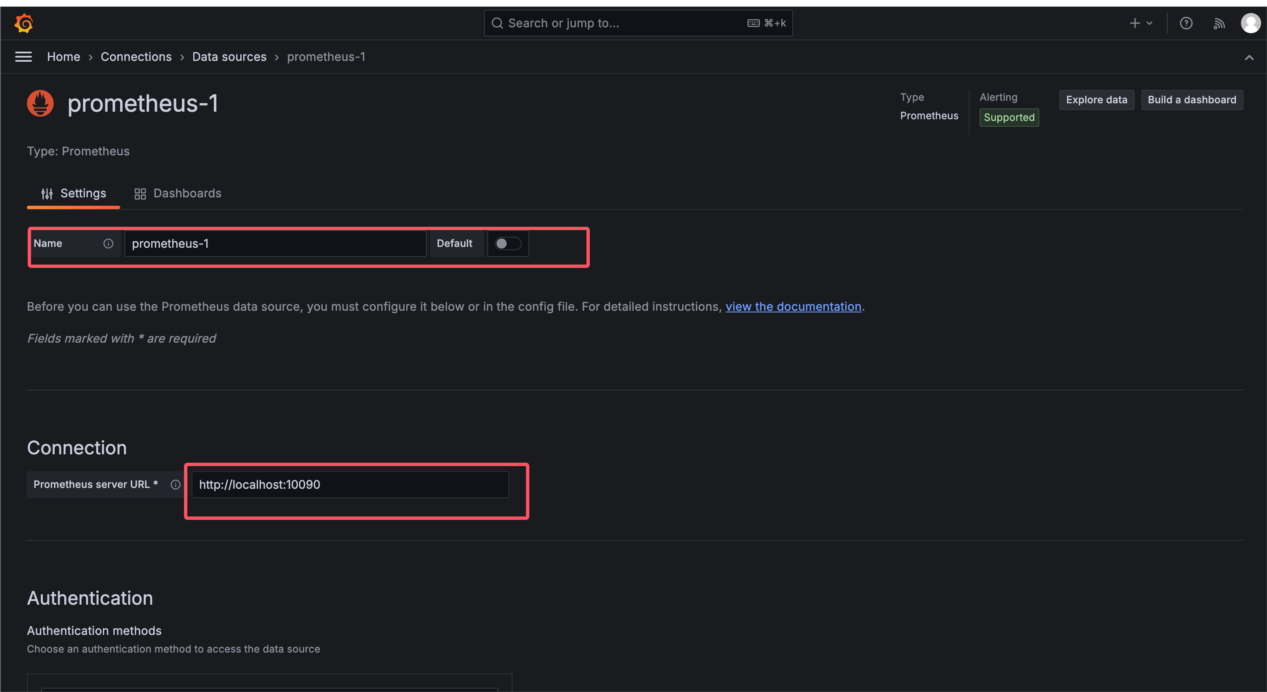Image resolution: width=1267 pixels, height=692 pixels.
Task: Switch to the Settings tab
Action: coord(73,193)
